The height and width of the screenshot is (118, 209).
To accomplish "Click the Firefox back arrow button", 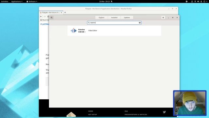I will tap(41, 16).
